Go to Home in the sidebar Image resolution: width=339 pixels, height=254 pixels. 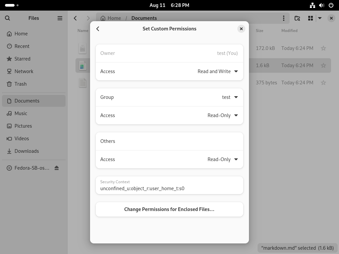[x=34, y=34]
